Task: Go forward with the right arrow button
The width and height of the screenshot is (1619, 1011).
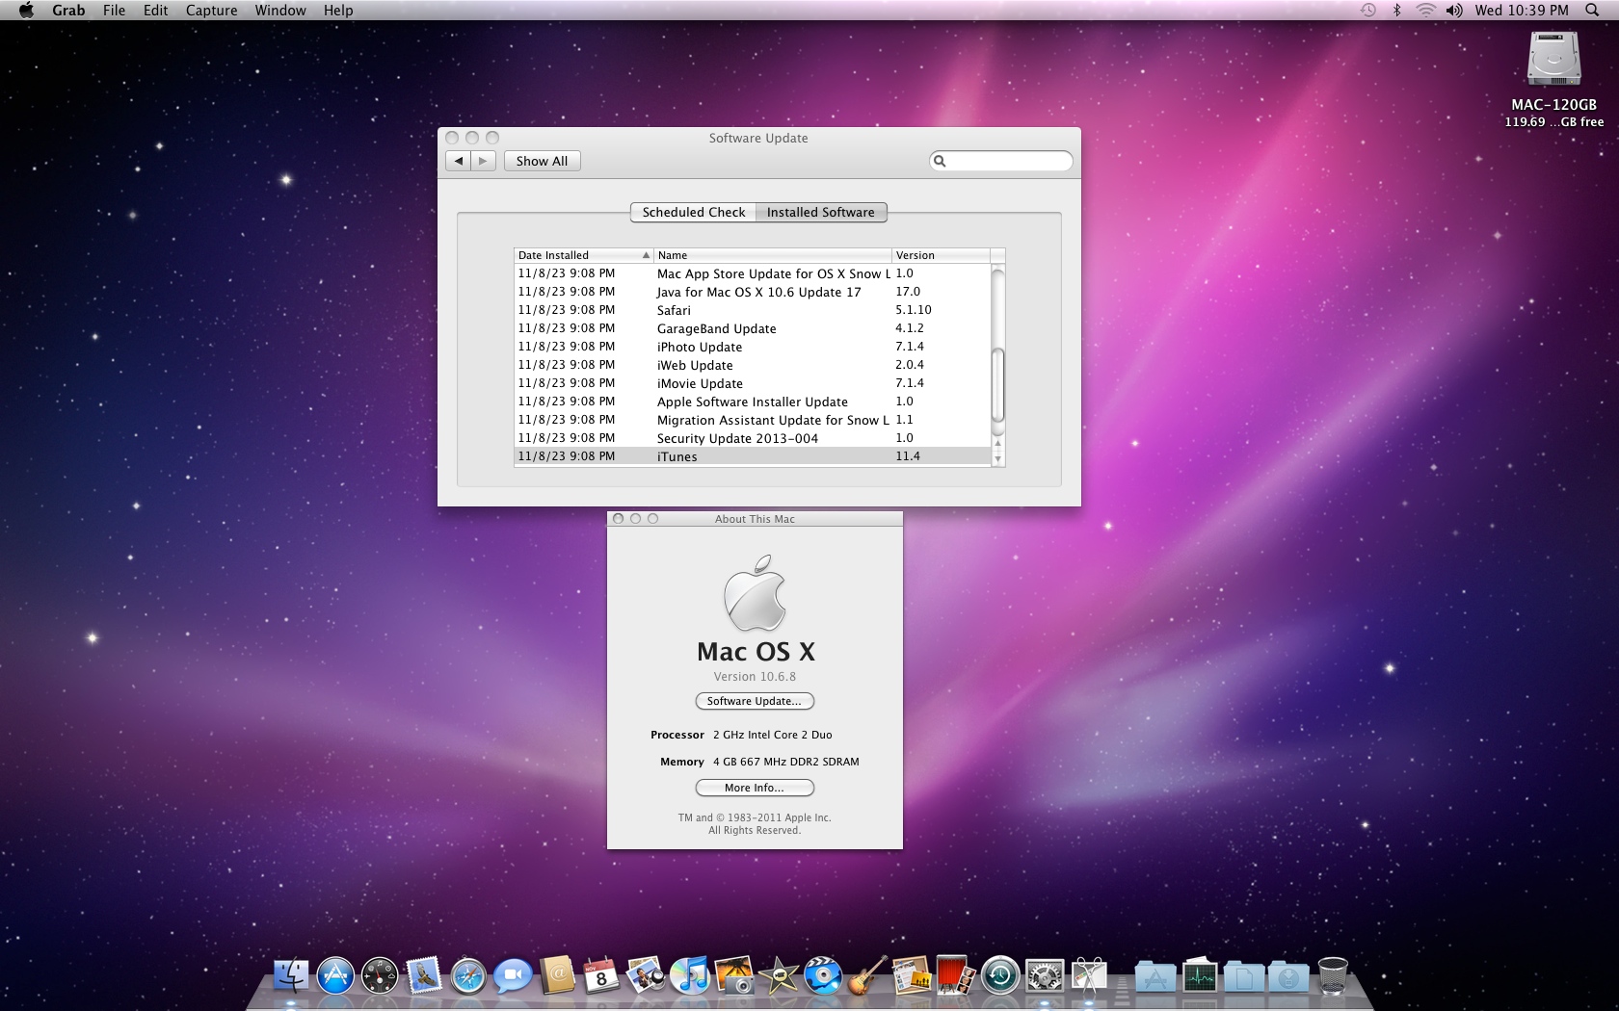Action: tap(484, 161)
